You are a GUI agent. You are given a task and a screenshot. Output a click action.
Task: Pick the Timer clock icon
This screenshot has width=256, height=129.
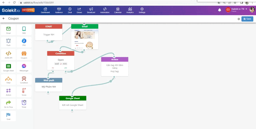(24, 103)
